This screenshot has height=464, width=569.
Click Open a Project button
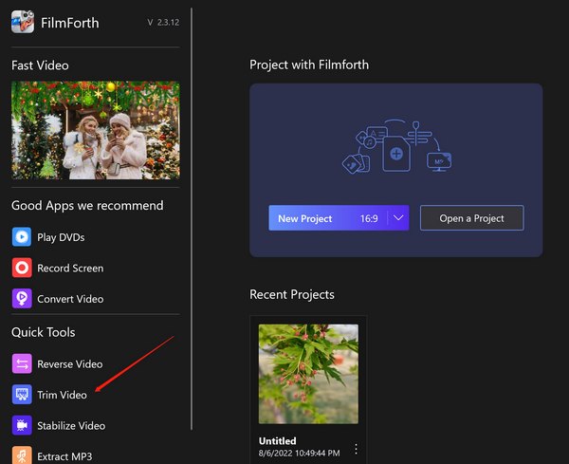pos(471,218)
